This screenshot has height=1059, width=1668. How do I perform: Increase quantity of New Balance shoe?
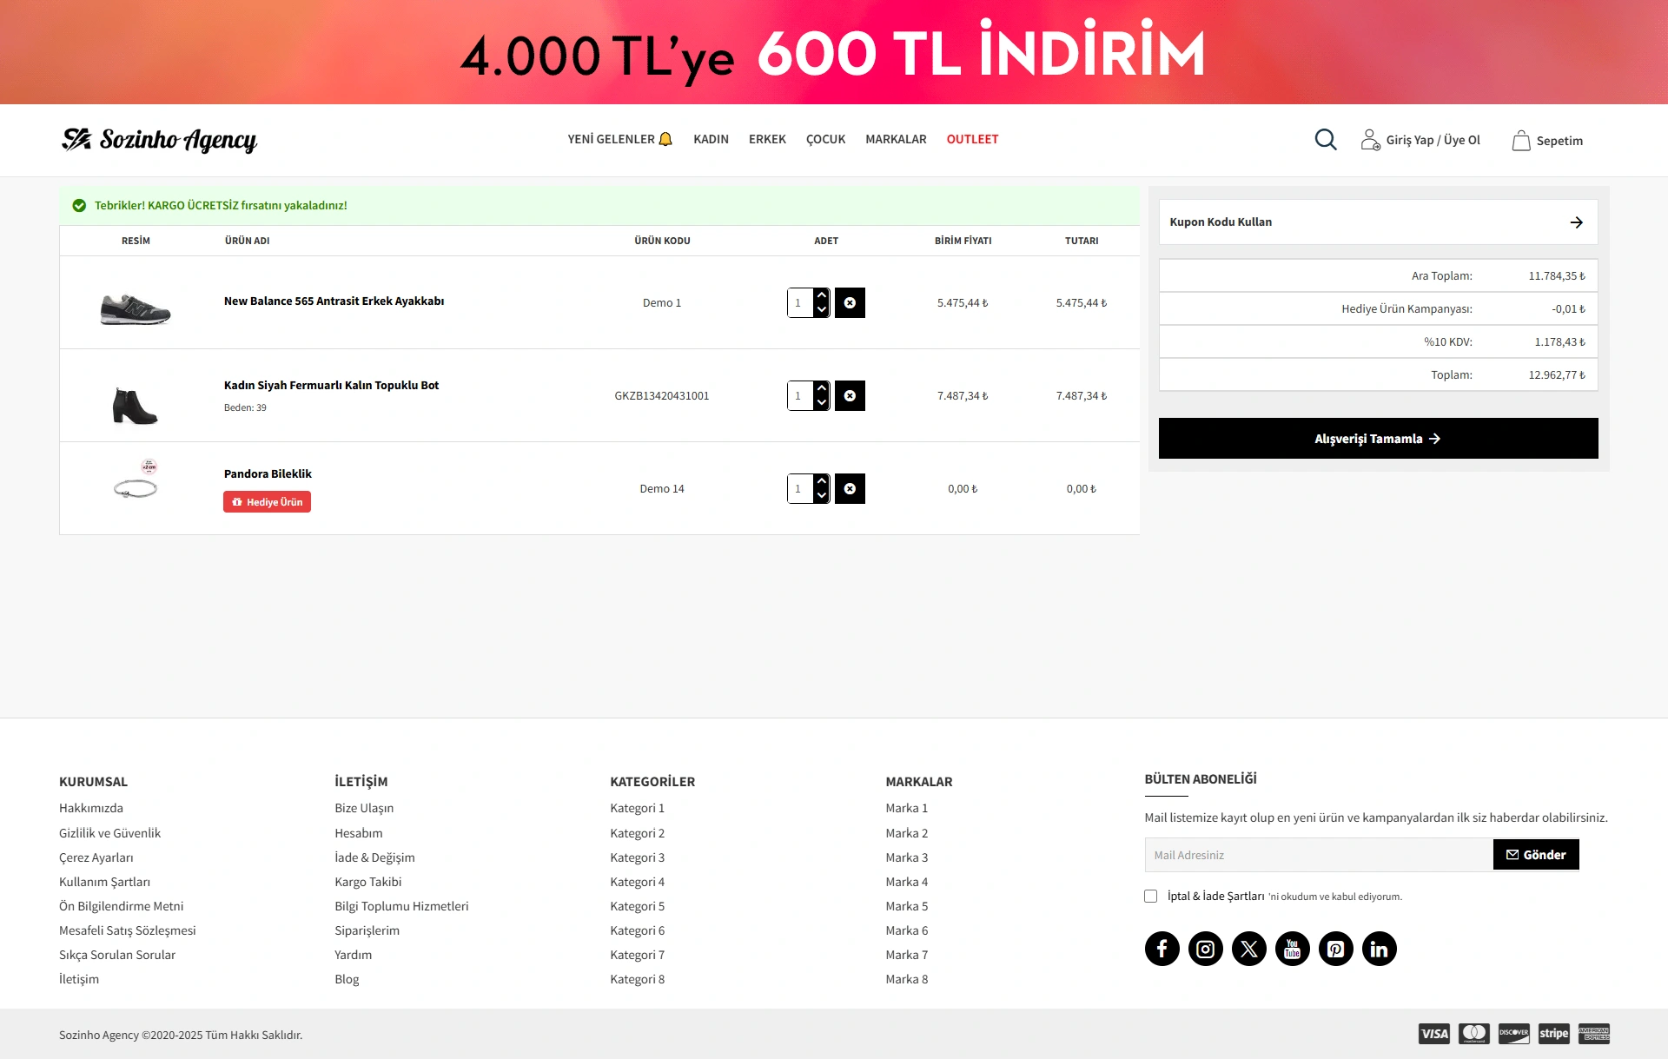pos(822,295)
